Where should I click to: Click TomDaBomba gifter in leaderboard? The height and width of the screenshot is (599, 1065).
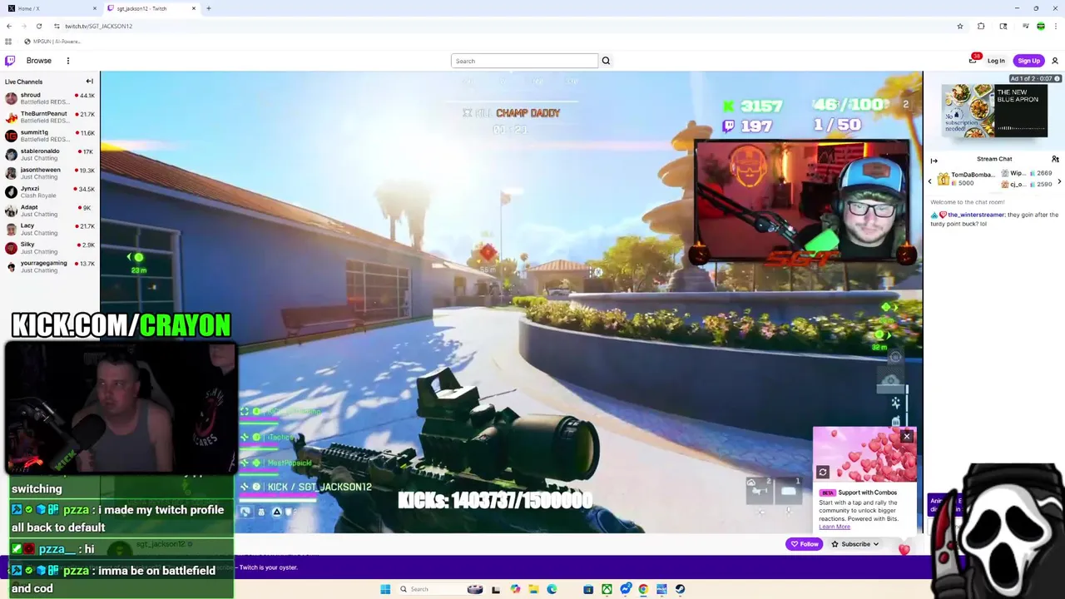967,179
